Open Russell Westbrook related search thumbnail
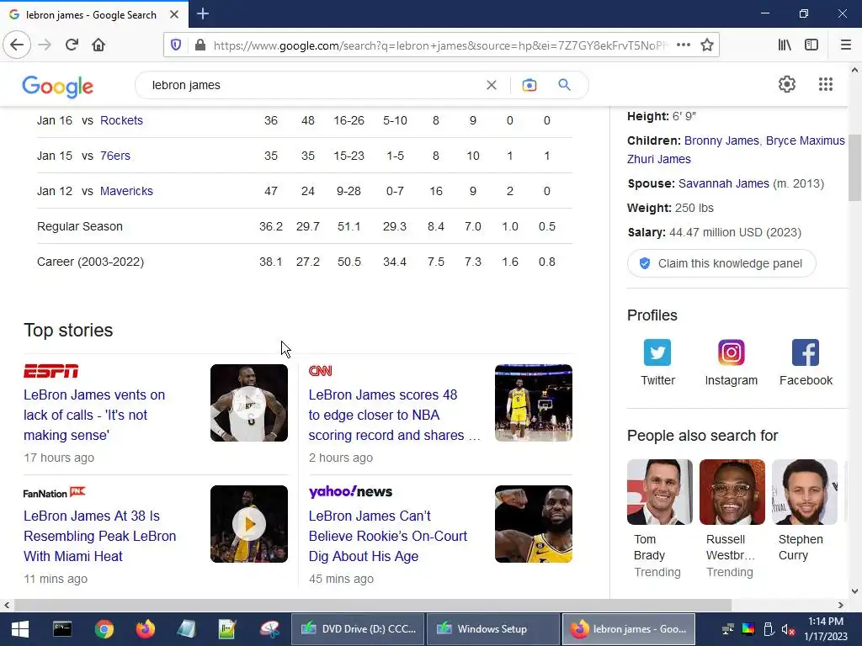The width and height of the screenshot is (862, 646). coord(732,492)
